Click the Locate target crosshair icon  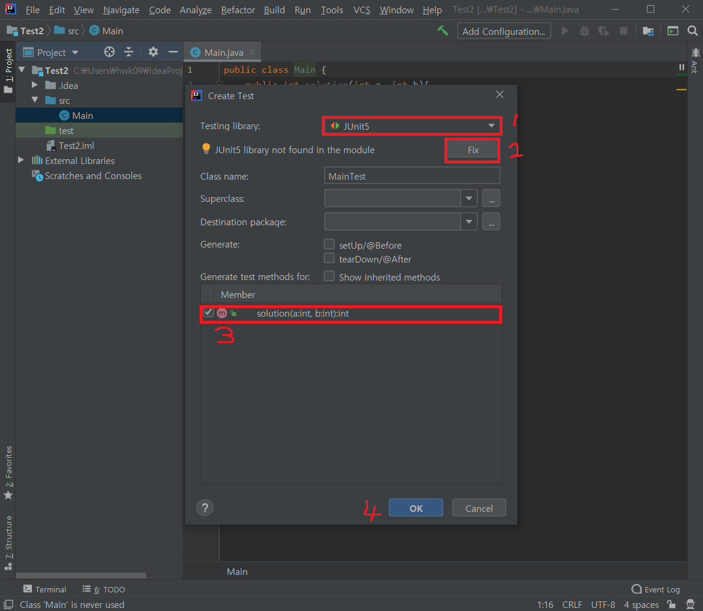(x=109, y=52)
